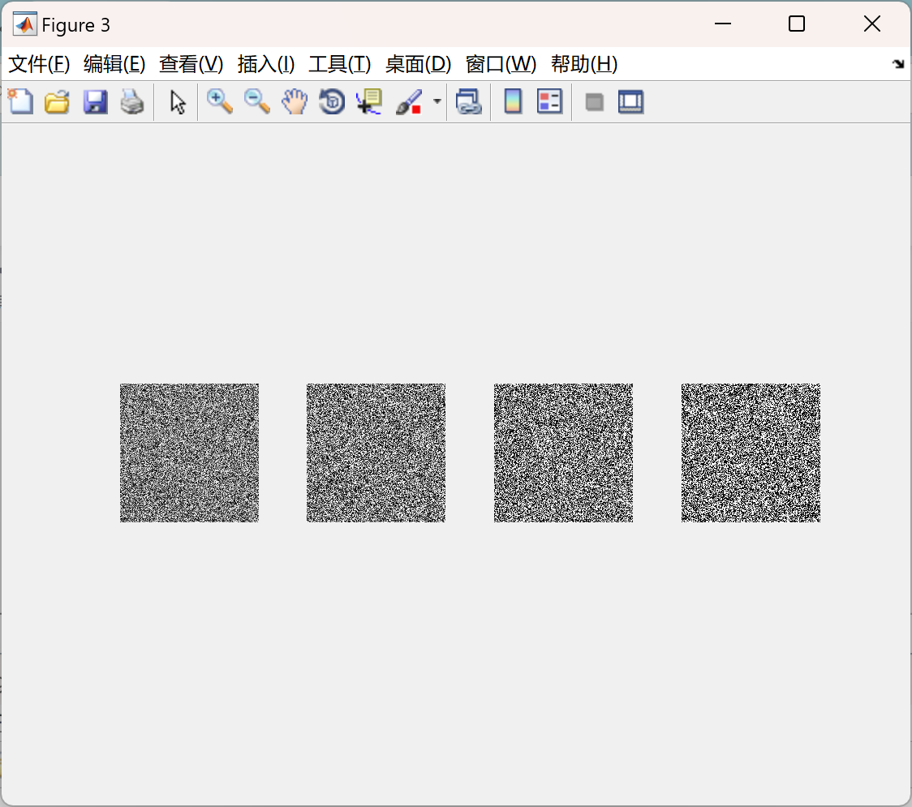Activate the Zoom Out magnifier tool

click(x=256, y=101)
